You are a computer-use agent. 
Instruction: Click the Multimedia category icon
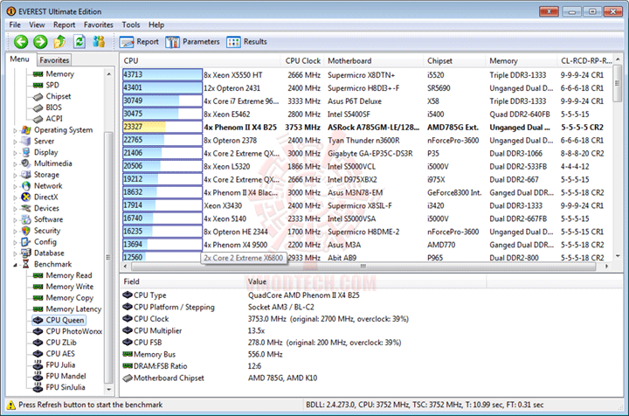(26, 163)
